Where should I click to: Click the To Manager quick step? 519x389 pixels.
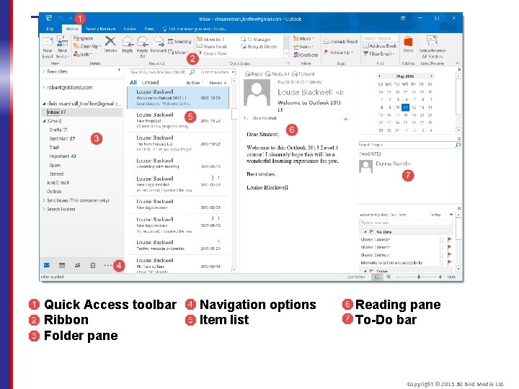tap(256, 40)
